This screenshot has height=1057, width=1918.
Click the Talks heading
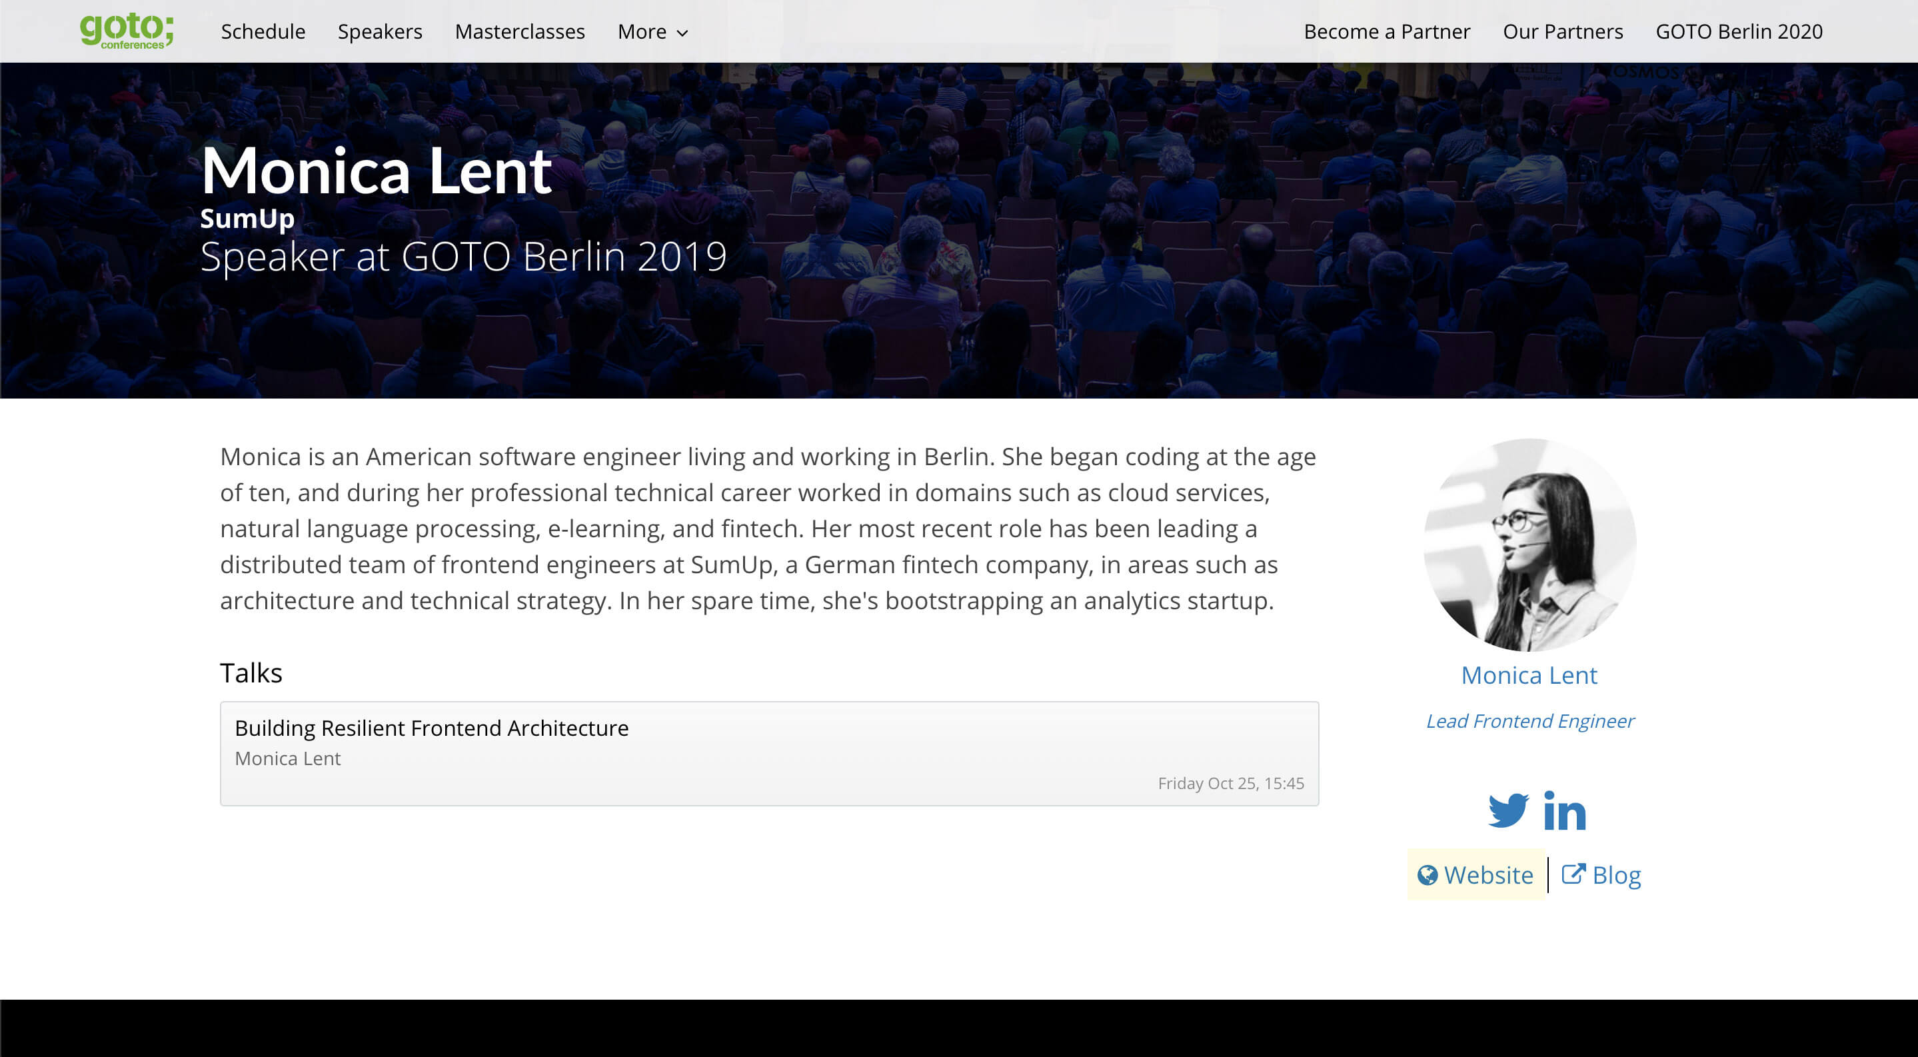(x=251, y=673)
